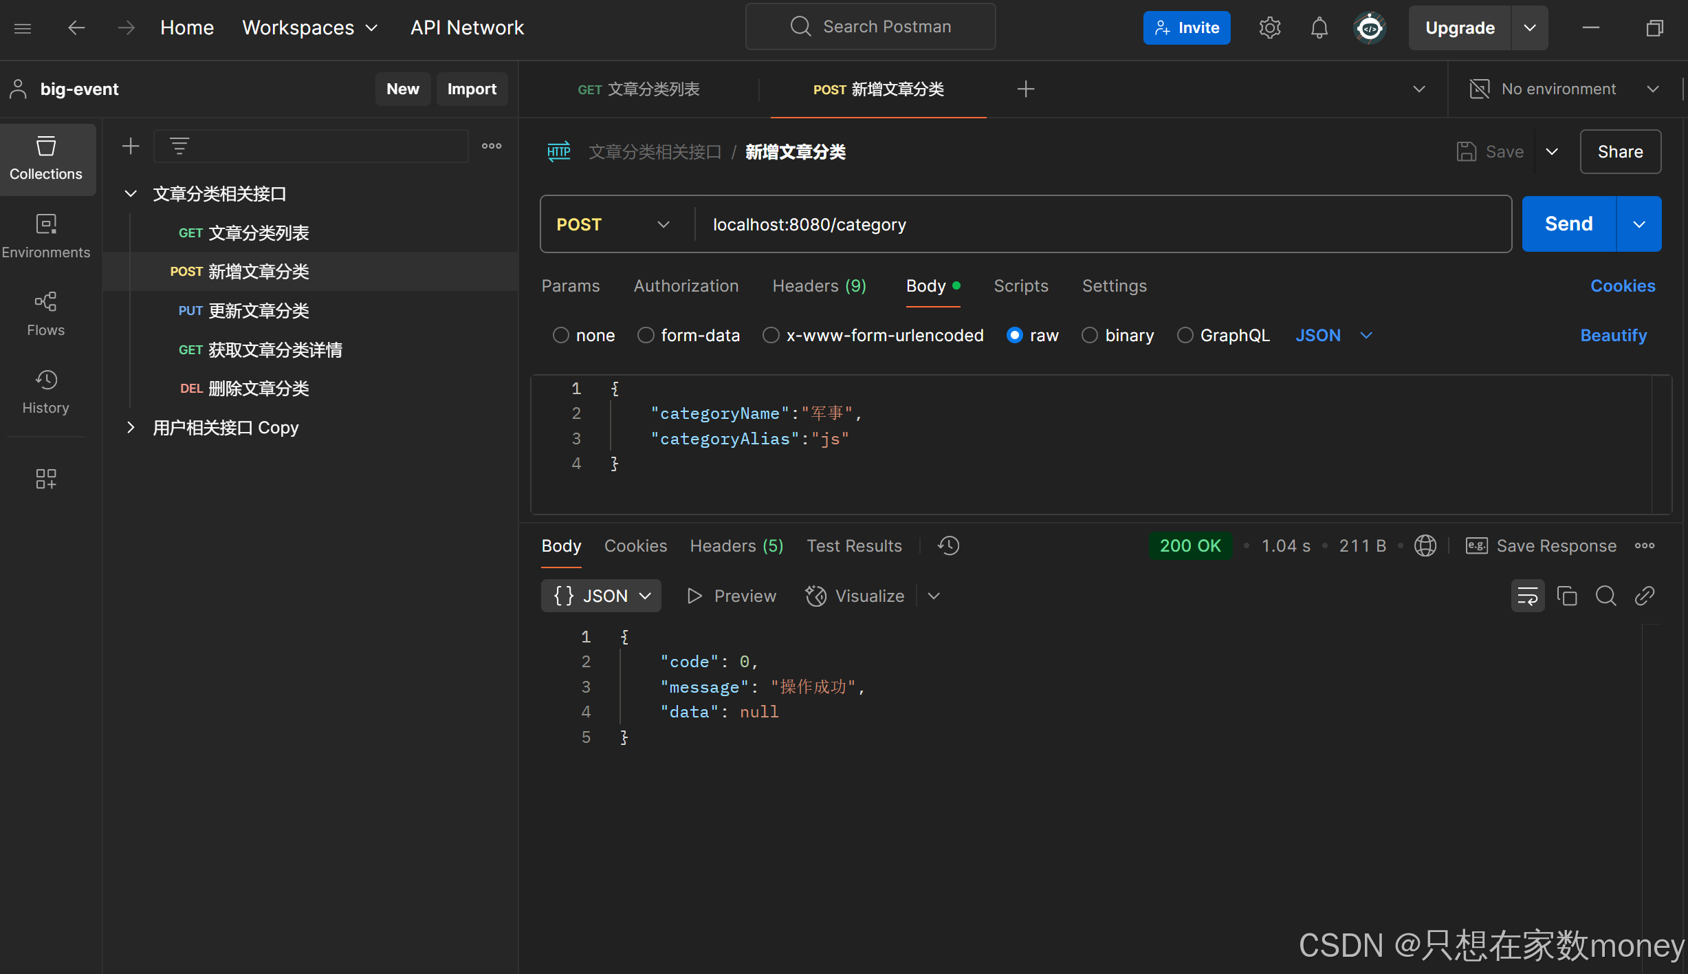Click the response history clock icon
Image resolution: width=1688 pixels, height=974 pixels.
point(948,546)
